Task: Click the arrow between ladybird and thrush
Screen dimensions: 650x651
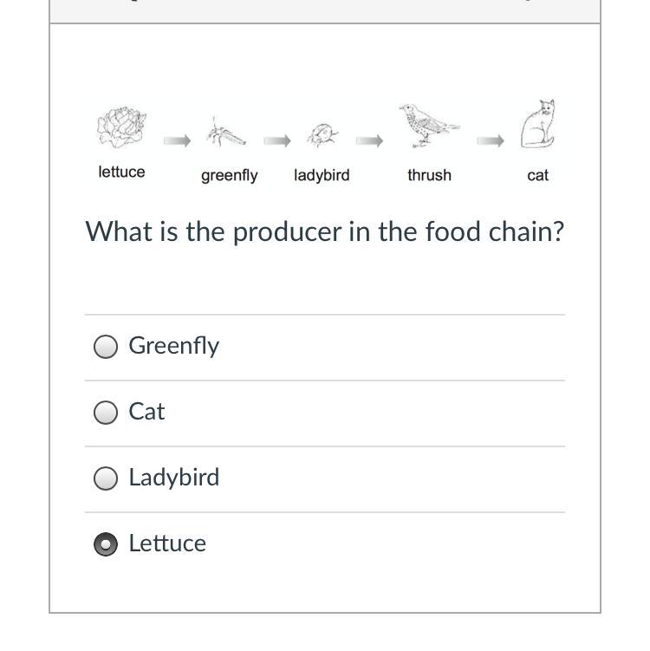Action: point(369,140)
